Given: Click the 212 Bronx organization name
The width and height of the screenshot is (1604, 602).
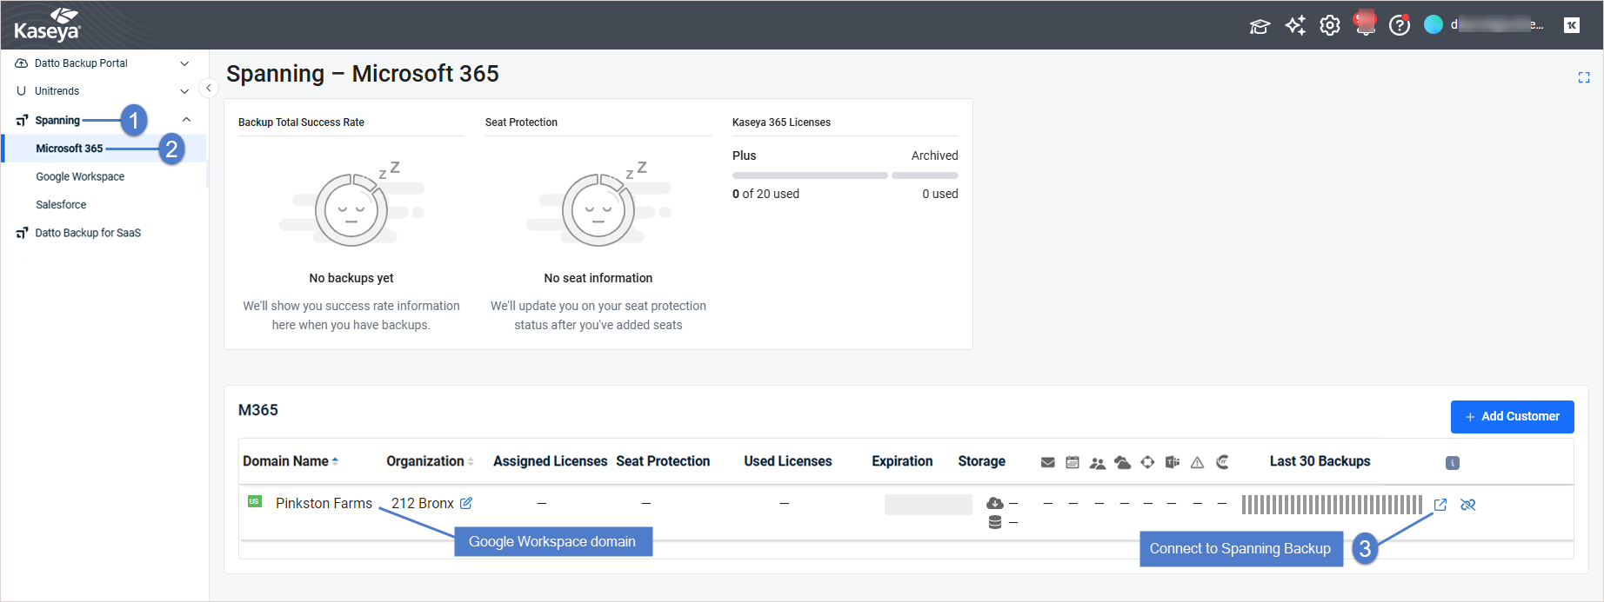Looking at the screenshot, I should (x=423, y=504).
